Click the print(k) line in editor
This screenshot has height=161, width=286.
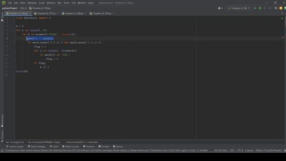point(22,72)
